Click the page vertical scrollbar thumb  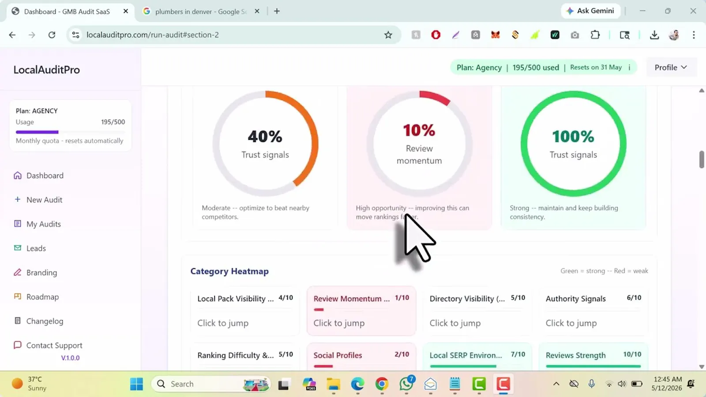tap(702, 159)
